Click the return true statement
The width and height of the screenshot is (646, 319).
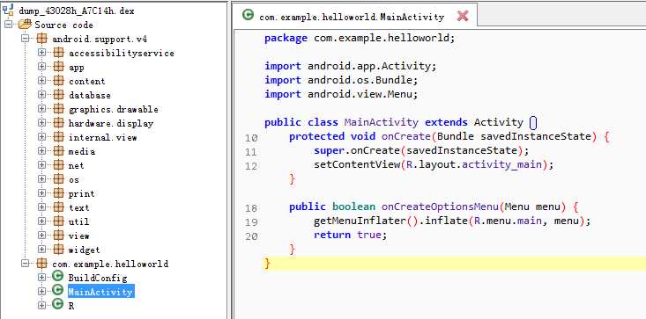click(x=351, y=235)
